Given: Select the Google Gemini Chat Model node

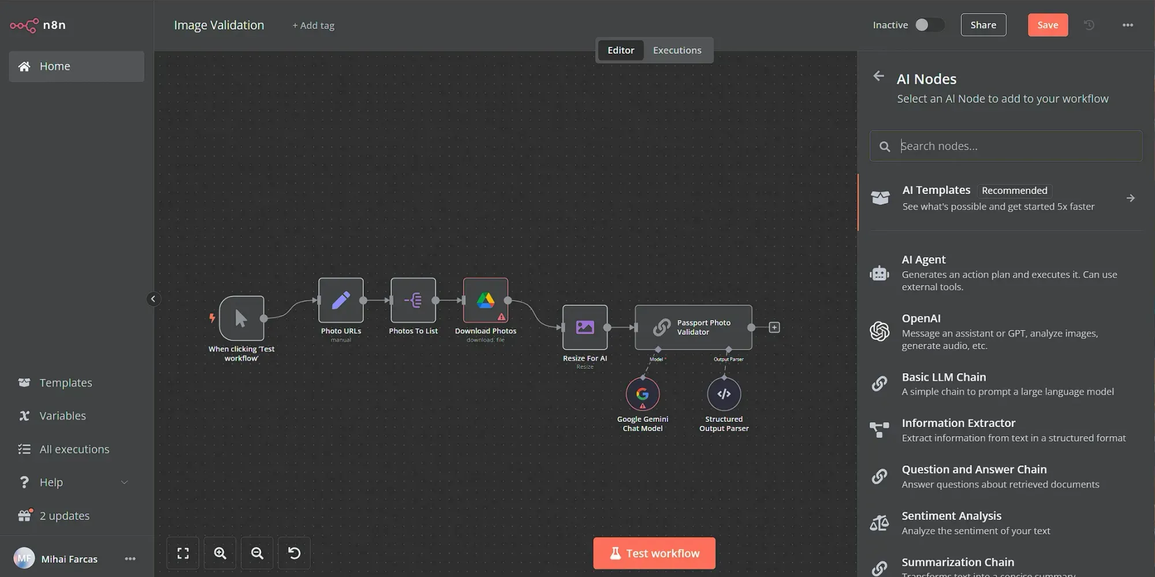Looking at the screenshot, I should [x=643, y=394].
